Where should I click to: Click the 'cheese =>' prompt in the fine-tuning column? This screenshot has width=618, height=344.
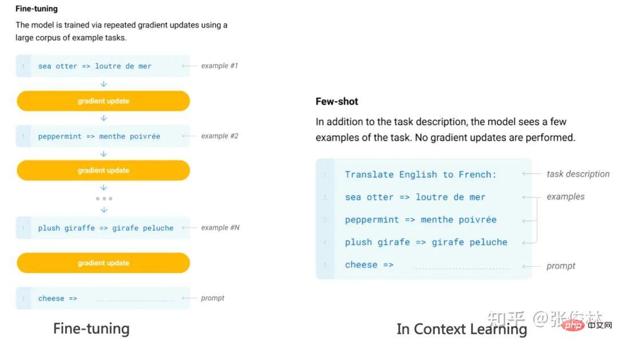point(57,298)
